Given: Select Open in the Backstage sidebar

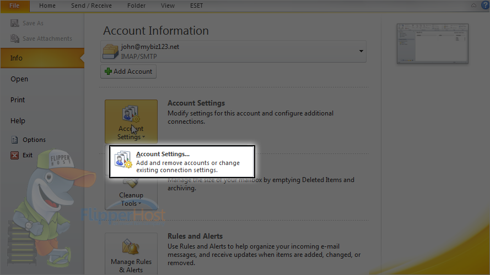Looking at the screenshot, I should tap(19, 79).
